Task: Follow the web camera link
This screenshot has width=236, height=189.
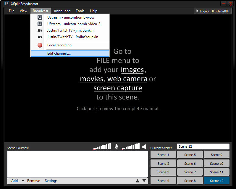Action: [x=127, y=79]
